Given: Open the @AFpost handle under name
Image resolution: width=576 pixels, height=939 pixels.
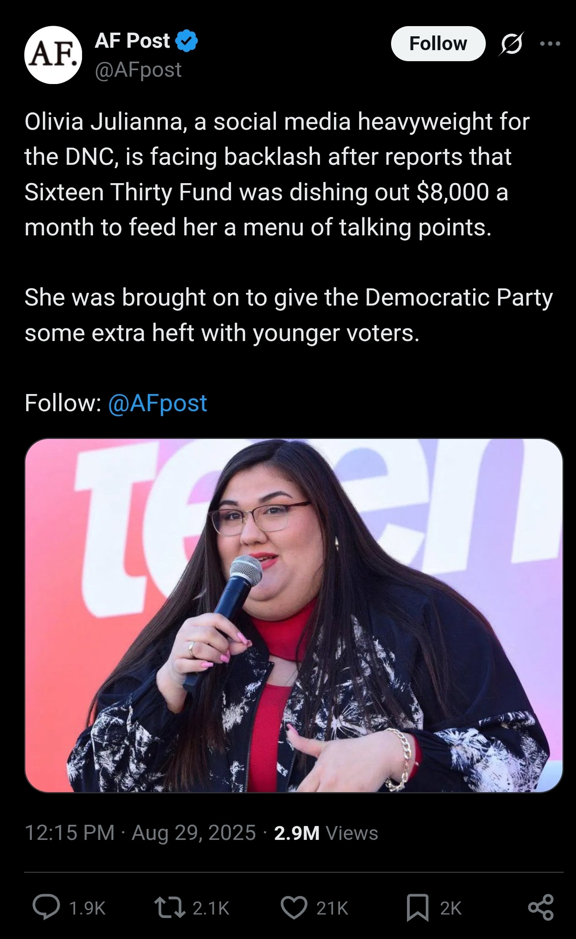Looking at the screenshot, I should pos(138,70).
